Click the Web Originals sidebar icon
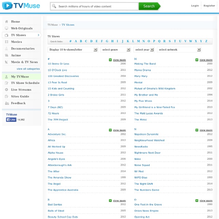Image resolution: width=219 pixels, height=219 pixels. point(7,28)
